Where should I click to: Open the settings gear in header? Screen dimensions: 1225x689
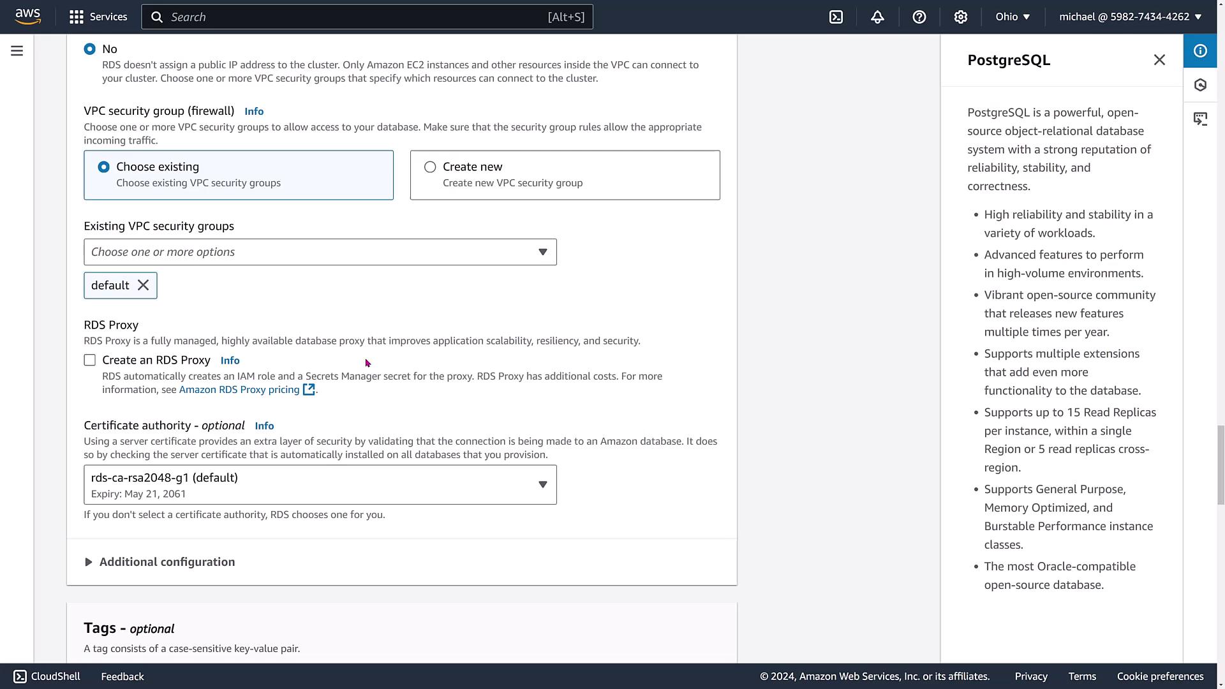click(x=960, y=17)
